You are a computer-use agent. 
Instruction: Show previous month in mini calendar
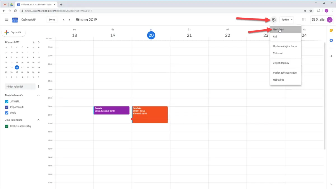33,42
